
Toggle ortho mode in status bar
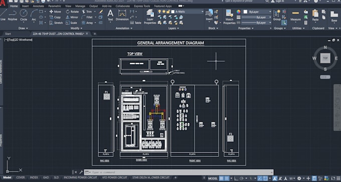(x=236, y=178)
